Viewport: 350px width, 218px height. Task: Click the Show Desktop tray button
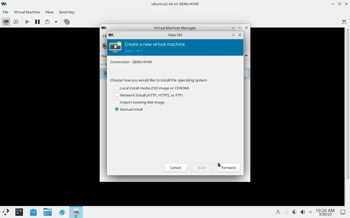pos(343,212)
